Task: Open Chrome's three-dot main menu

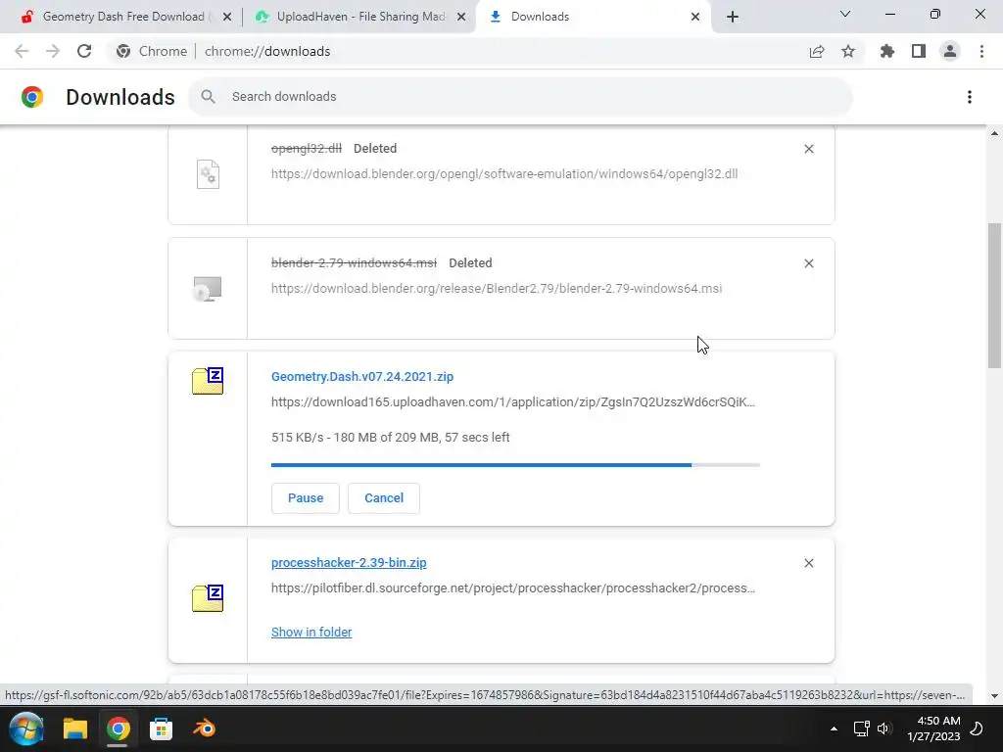Action: pos(981,51)
